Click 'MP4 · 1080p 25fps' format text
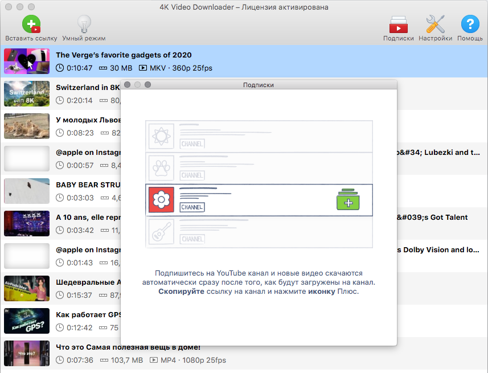 tap(193, 360)
